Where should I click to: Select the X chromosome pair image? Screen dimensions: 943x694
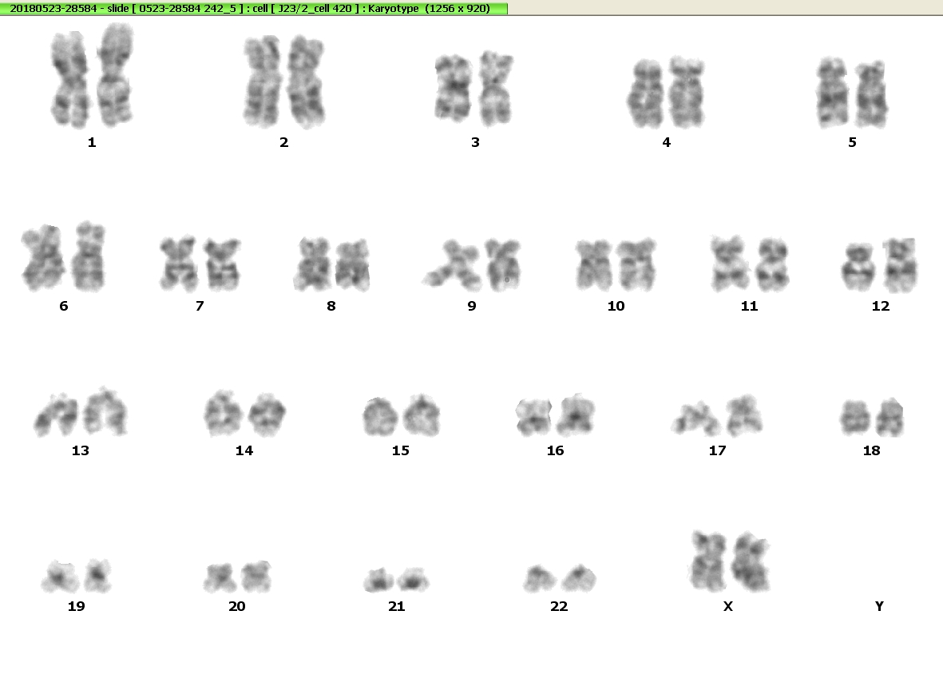point(729,561)
